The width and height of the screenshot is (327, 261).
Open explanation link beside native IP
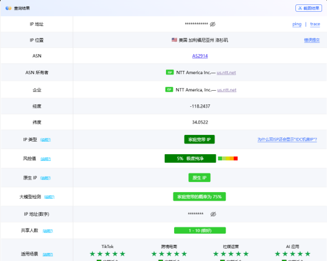coord(45,178)
